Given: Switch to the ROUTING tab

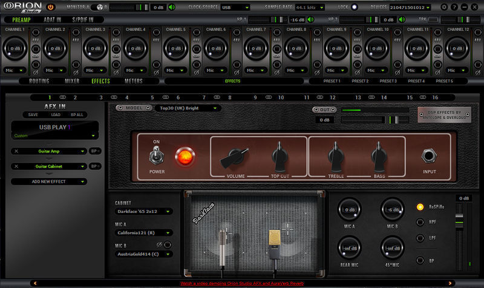Looking at the screenshot, I should pyautogui.click(x=39, y=81).
